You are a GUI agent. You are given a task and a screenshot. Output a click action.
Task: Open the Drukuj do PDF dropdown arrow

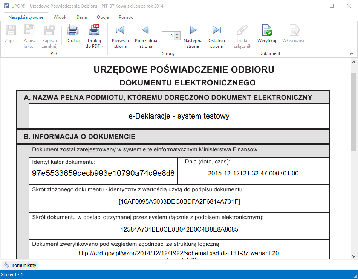coord(102,46)
